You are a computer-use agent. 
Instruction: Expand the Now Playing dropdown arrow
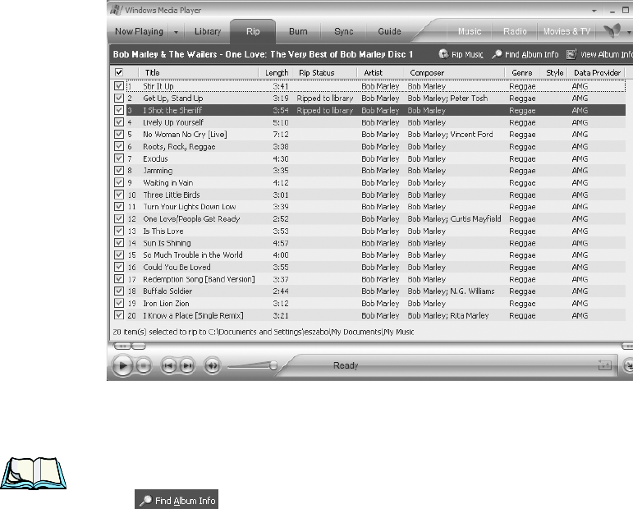pyautogui.click(x=176, y=31)
